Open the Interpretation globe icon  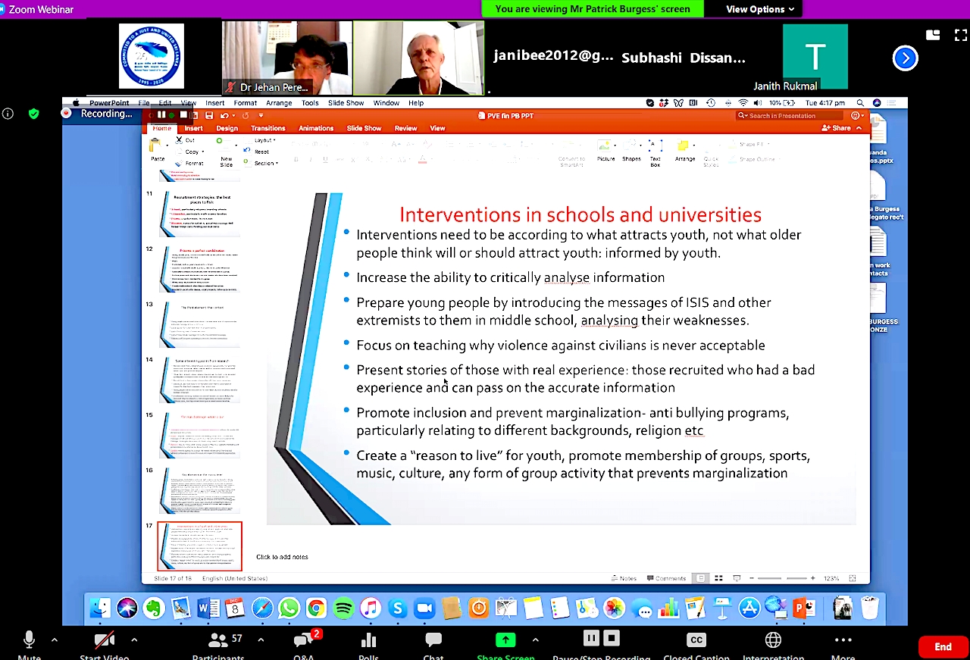774,640
